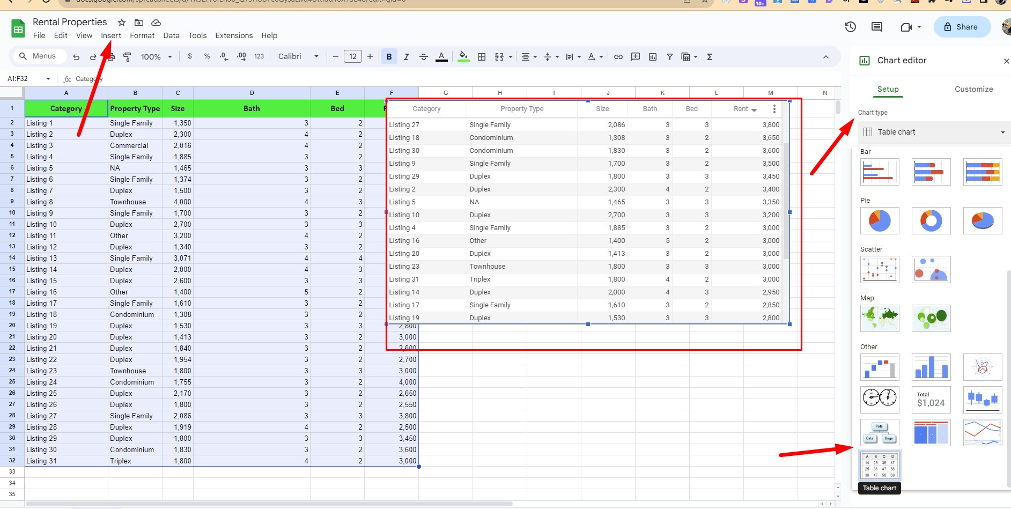
Task: Open the horizontal align dropdown
Action: coord(529,56)
